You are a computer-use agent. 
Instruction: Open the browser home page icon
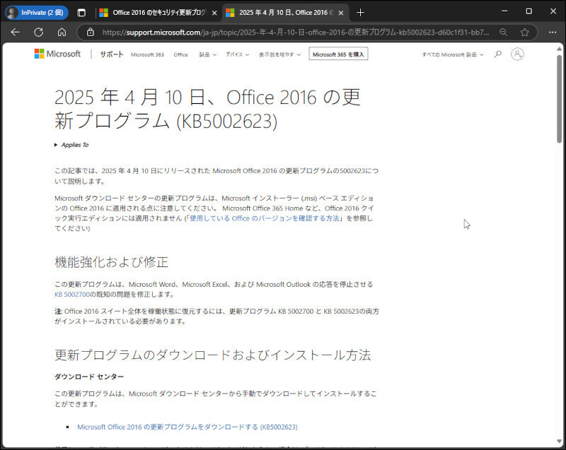click(62, 32)
